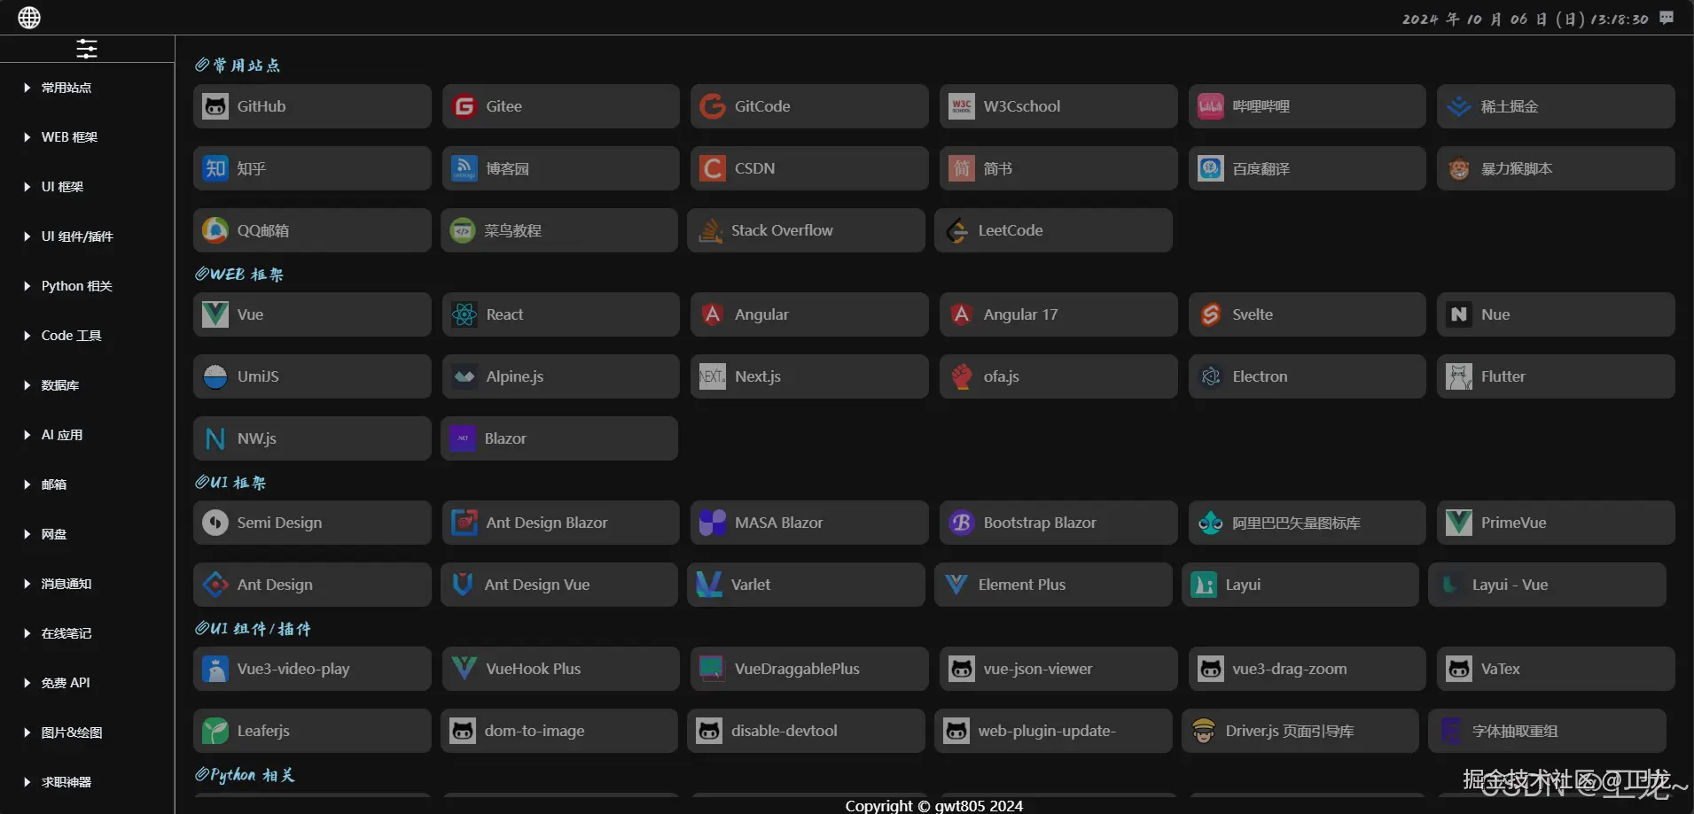
Task: Click the green Vue logo icon
Action: point(215,314)
